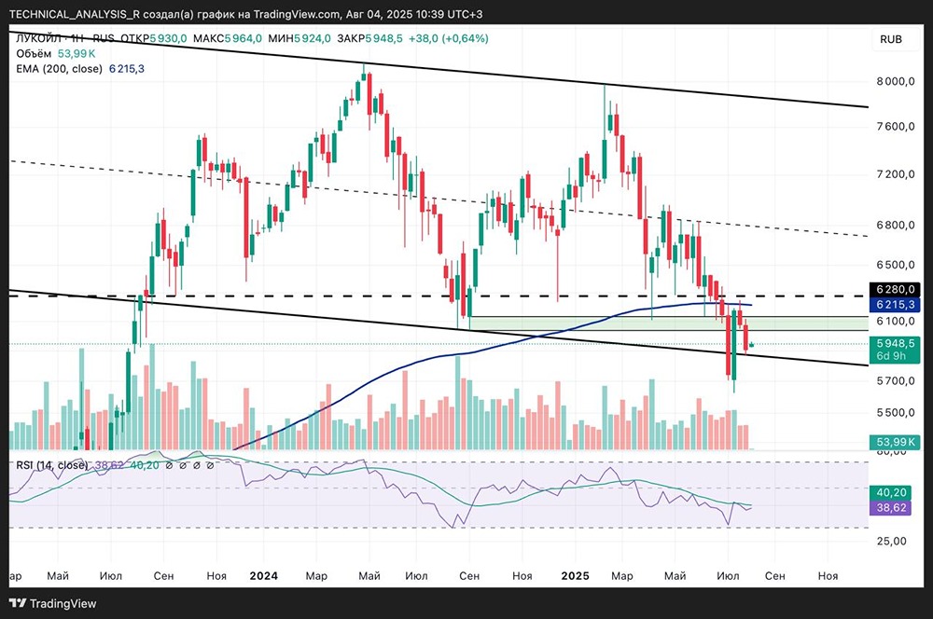Click the 2024 label on time axis
Viewport: 933px width, 619px height.
tap(264, 575)
